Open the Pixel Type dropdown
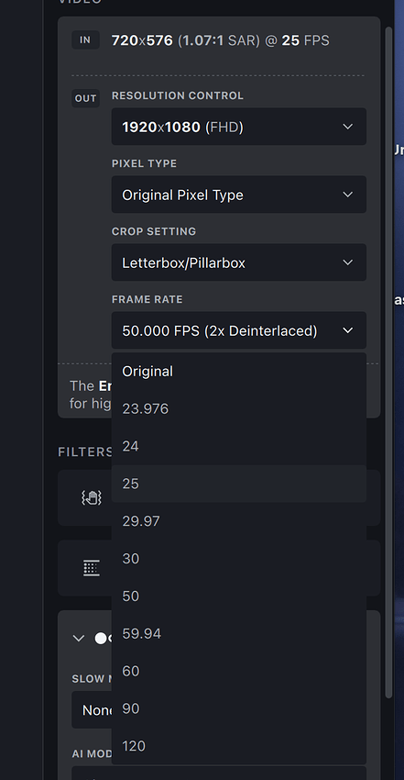The height and width of the screenshot is (780, 404). (239, 195)
